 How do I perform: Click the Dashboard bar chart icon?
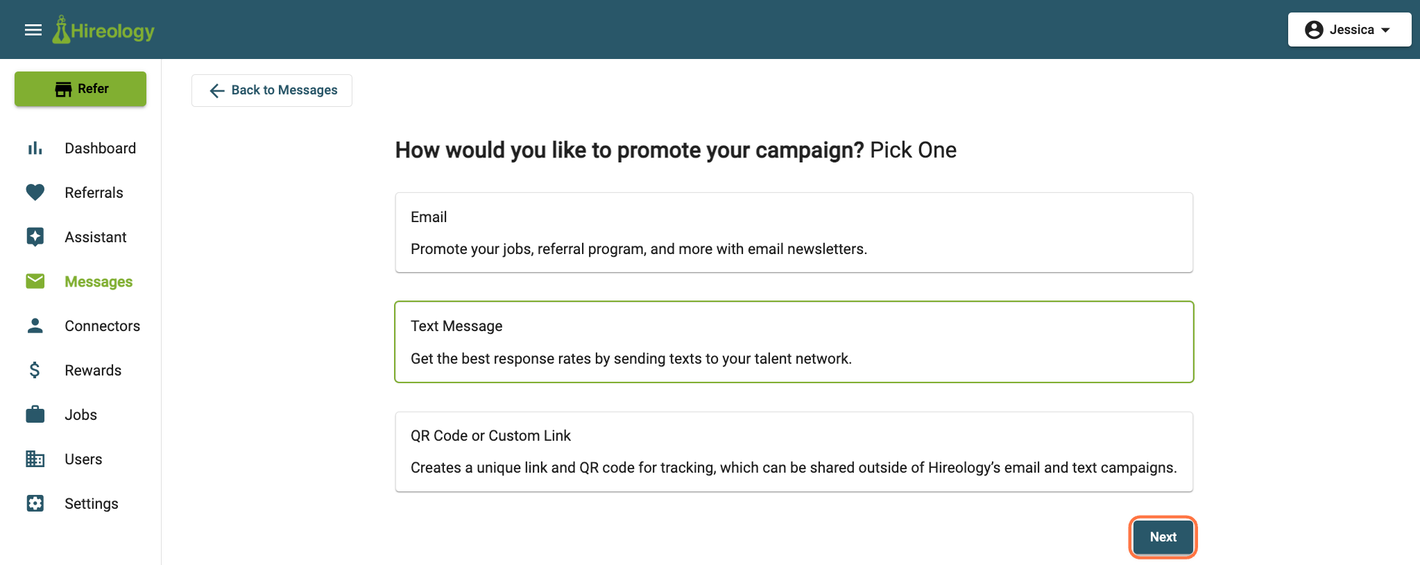(x=35, y=148)
